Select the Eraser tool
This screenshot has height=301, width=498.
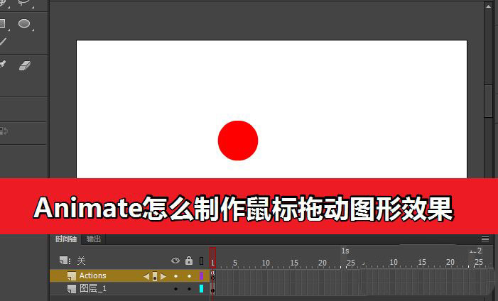[x=24, y=65]
